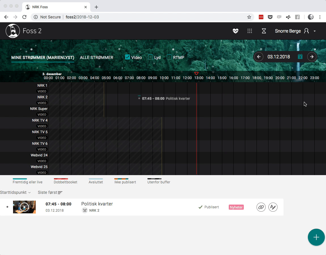This screenshot has width=326, height=255.
Task: Enable the Lyd checkbox
Action: pyautogui.click(x=150, y=57)
